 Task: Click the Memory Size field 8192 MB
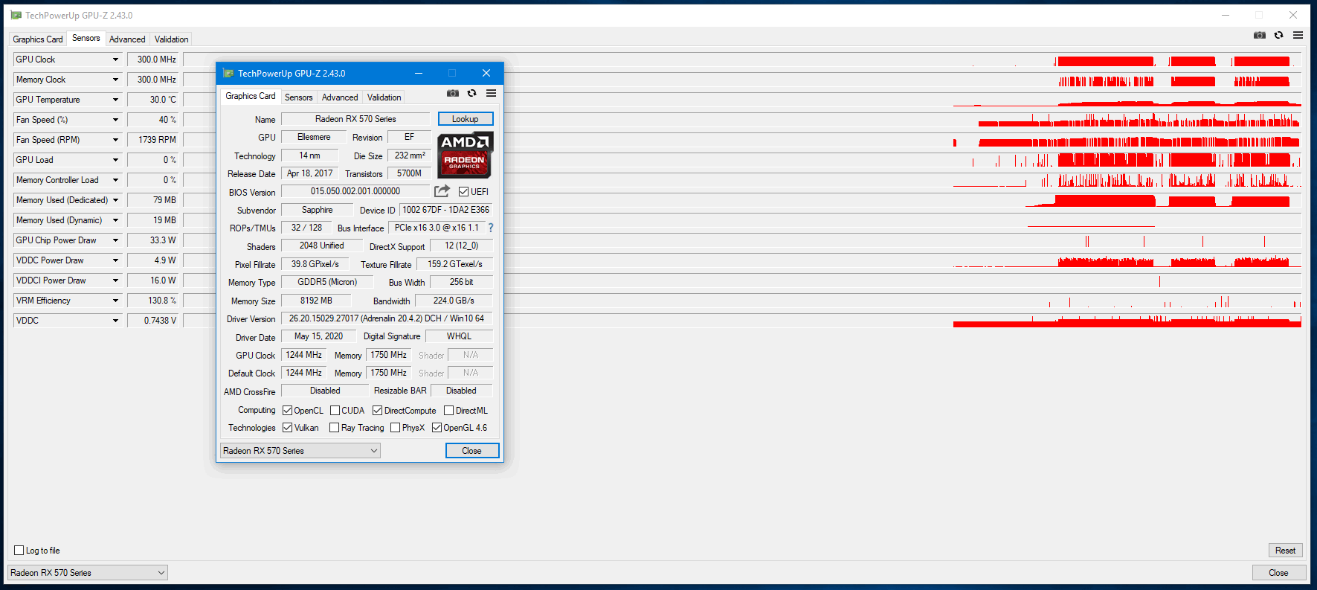pyautogui.click(x=316, y=301)
